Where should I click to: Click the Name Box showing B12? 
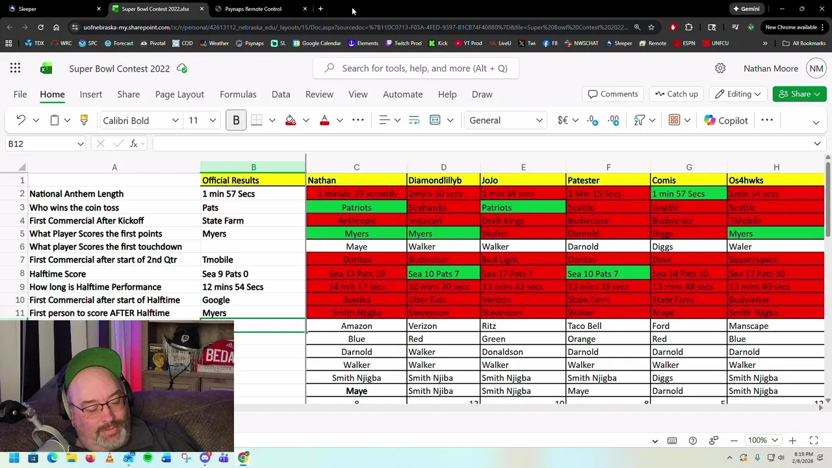coord(45,144)
